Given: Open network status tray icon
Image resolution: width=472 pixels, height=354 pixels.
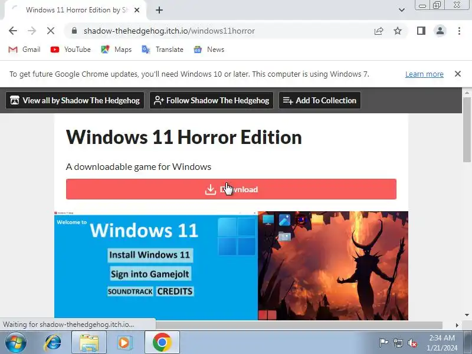Looking at the screenshot, I should [x=398, y=343].
